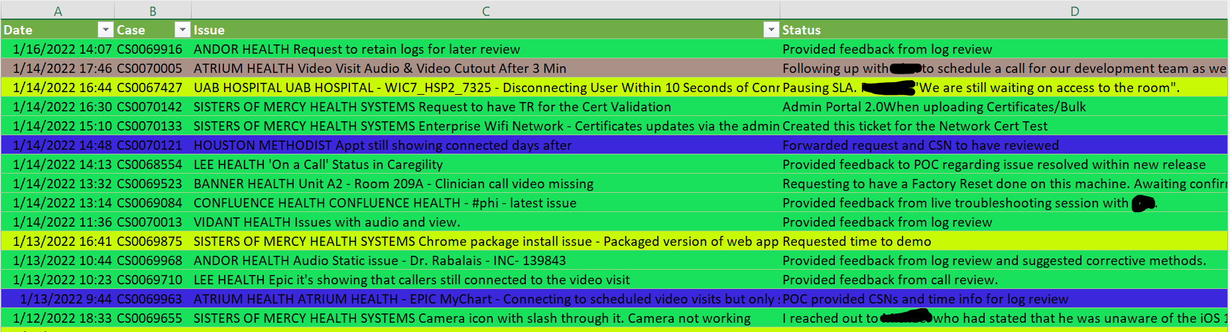This screenshot has height=332, width=1230.
Task: Select date cell 1/12/2022 18:33
Action: (x=58, y=318)
